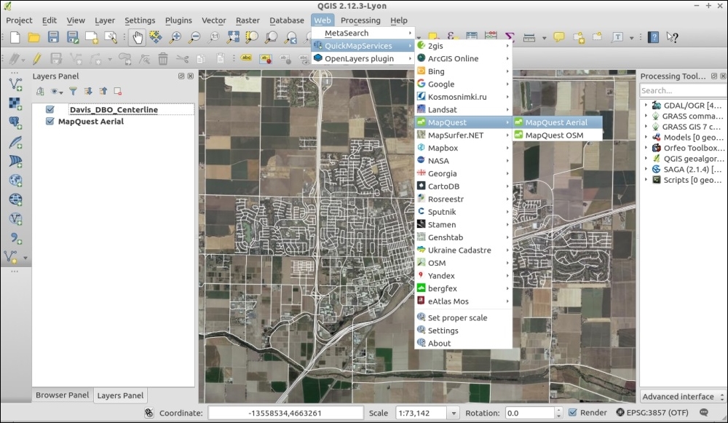Image resolution: width=728 pixels, height=423 pixels.
Task: Select the Pan Map hand tool
Action: pos(136,37)
